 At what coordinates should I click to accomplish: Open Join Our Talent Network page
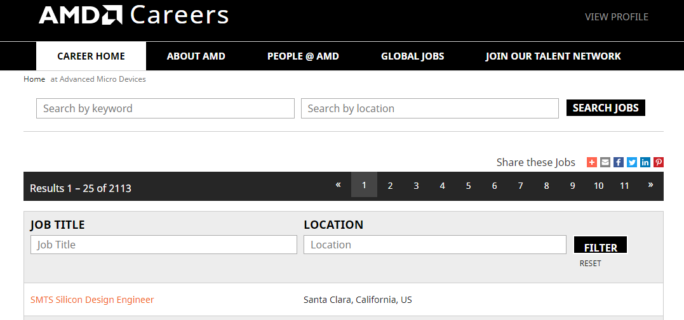point(553,56)
